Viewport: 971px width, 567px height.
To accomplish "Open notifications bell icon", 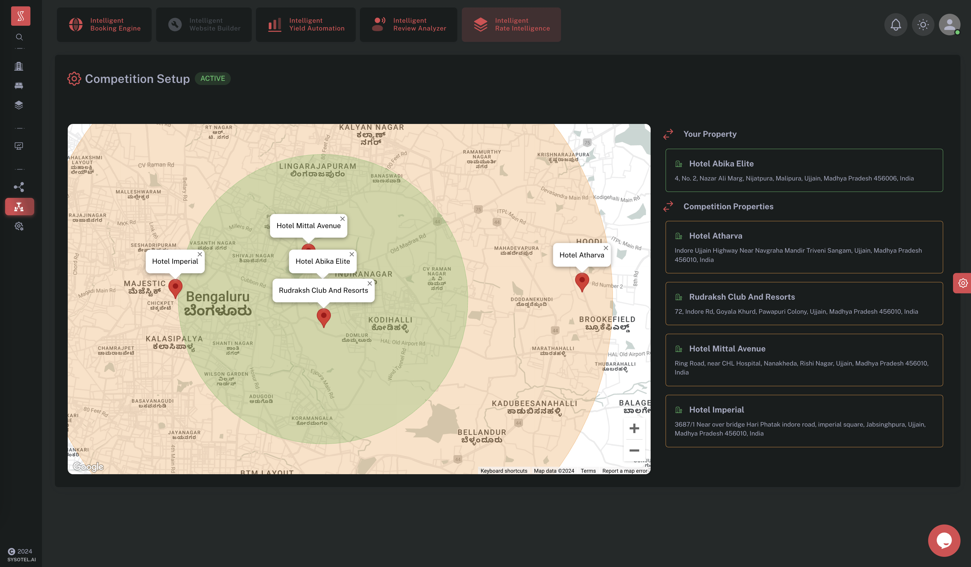I will pyautogui.click(x=895, y=25).
